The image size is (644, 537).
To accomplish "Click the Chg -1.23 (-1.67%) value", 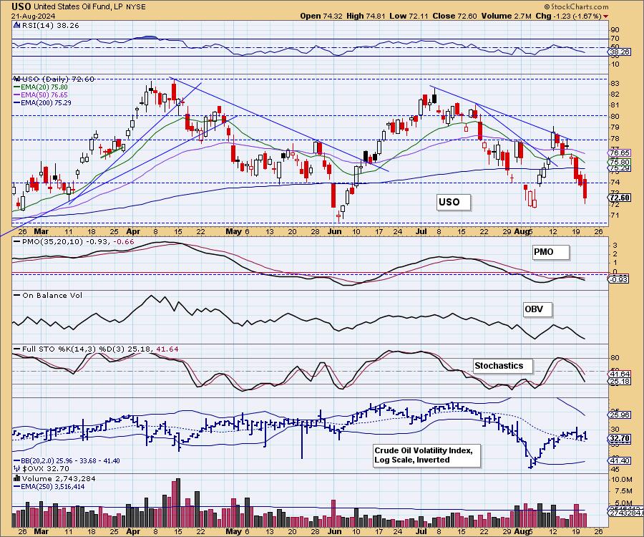I will [x=568, y=16].
